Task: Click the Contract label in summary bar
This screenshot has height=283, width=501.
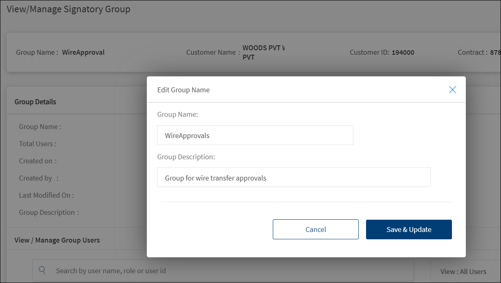Action: click(x=472, y=52)
